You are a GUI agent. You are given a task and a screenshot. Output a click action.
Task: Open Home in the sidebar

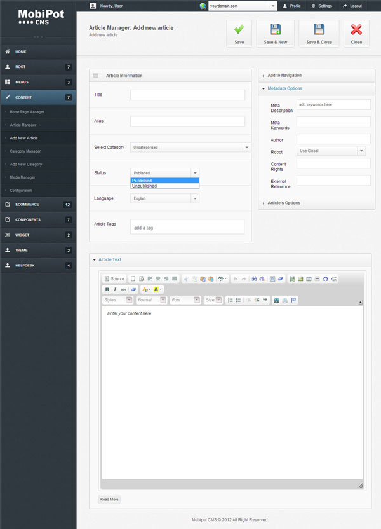(x=38, y=52)
